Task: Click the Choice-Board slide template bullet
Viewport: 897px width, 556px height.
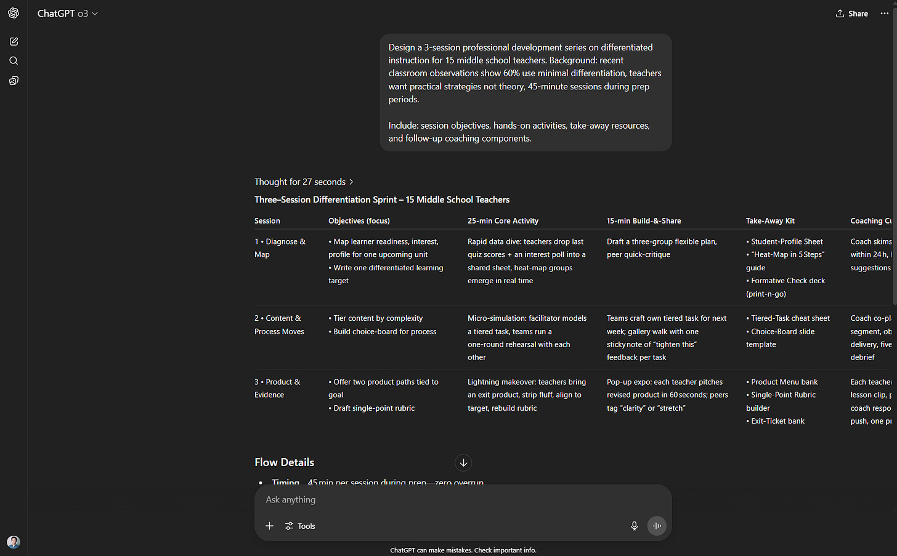Action: 780,337
